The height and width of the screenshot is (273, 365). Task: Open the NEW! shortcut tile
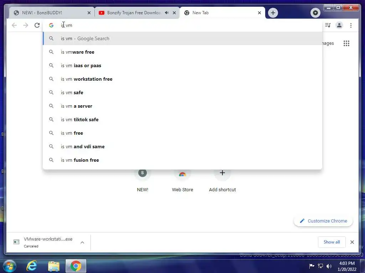click(143, 181)
